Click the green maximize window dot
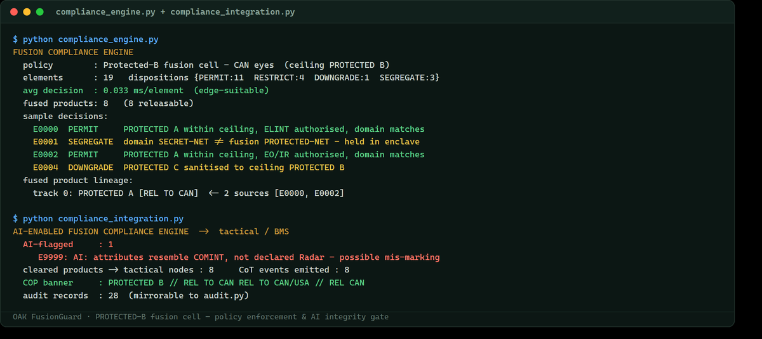Image resolution: width=762 pixels, height=339 pixels. click(x=39, y=12)
